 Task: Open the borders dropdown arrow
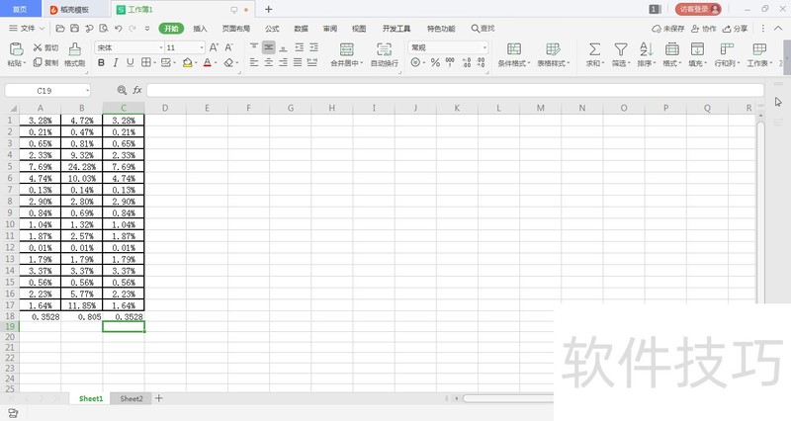coord(155,62)
